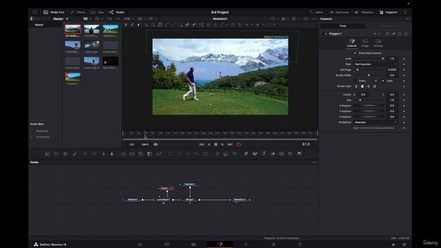Open the Effects panel
This screenshot has height=248, width=441.
(78, 12)
